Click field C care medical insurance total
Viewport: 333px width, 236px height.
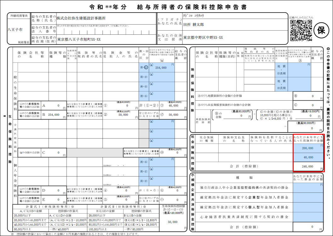coord(54,153)
